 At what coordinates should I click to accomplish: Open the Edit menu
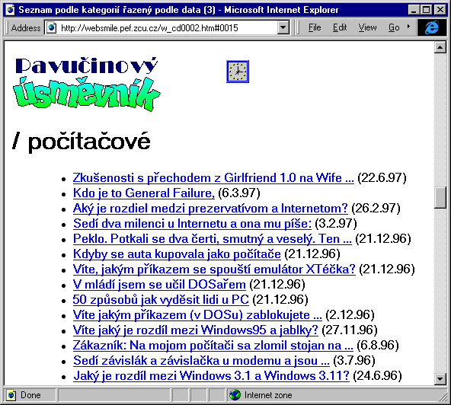[x=340, y=27]
